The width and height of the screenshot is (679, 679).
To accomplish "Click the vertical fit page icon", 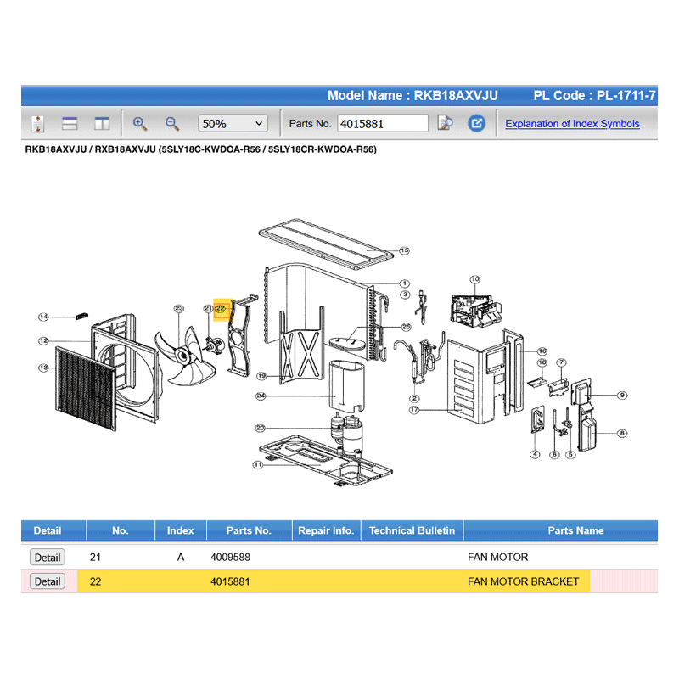I will [37, 124].
